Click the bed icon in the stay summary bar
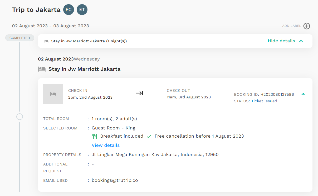This screenshot has width=318, height=196. click(46, 41)
